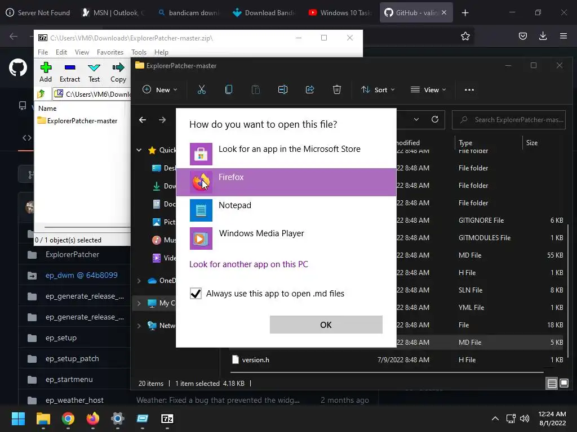Click the Add button in 7-Zip
Viewport: 577px width, 432px height.
click(46, 72)
